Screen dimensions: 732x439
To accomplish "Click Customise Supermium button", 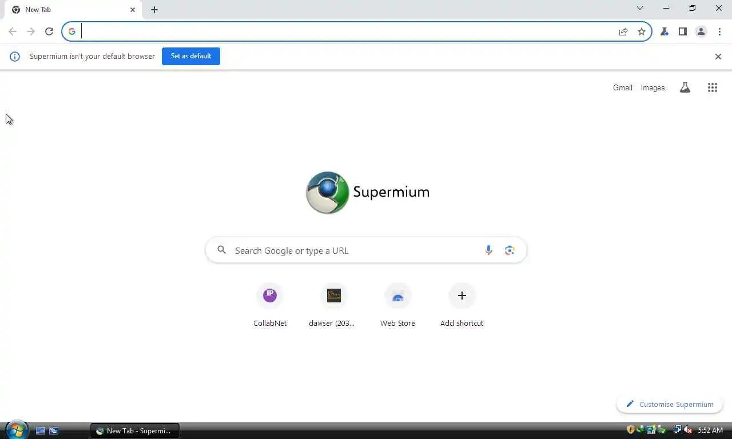I will coord(670,404).
